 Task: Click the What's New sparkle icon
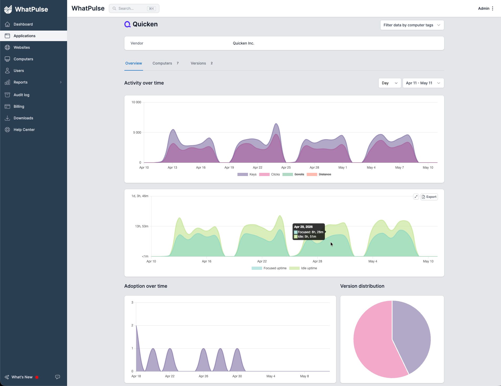click(x=7, y=377)
